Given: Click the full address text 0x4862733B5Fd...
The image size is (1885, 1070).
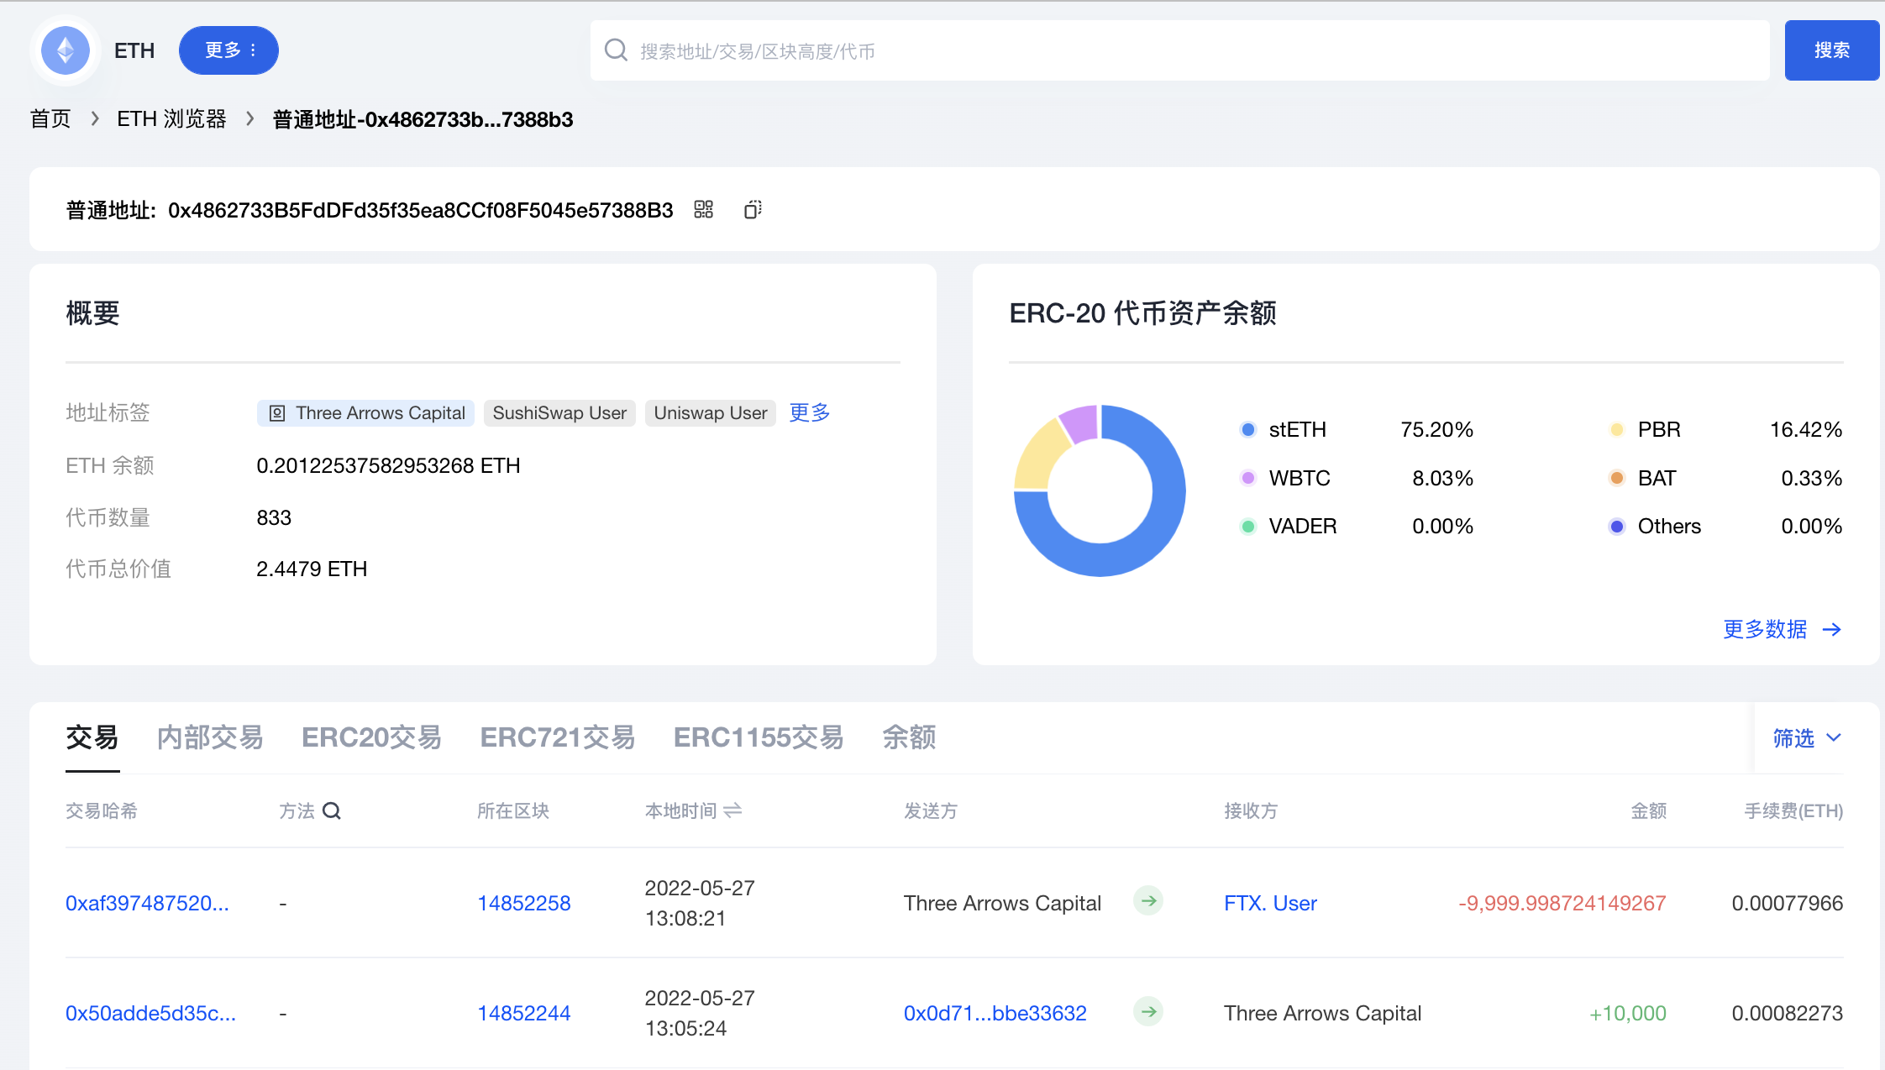Looking at the screenshot, I should pyautogui.click(x=421, y=210).
